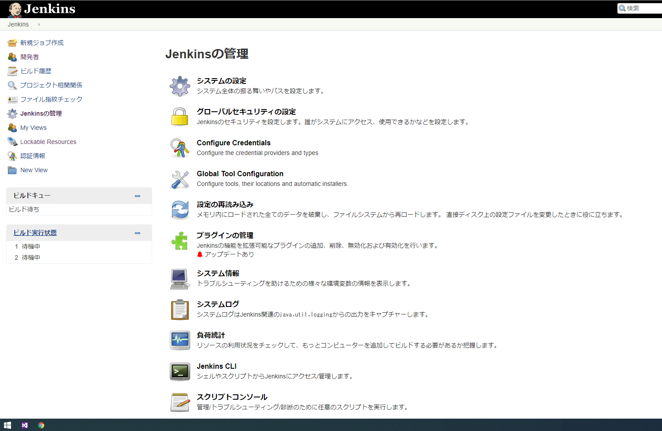Open 負荷統計 title link
Screen dimensions: 662x431
pyautogui.click(x=211, y=335)
